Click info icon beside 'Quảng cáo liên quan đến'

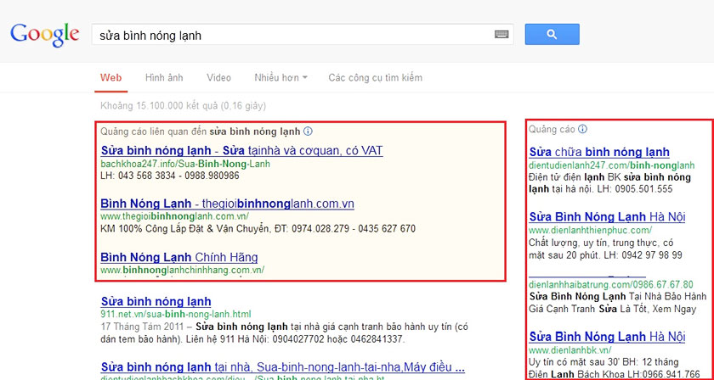pos(309,131)
